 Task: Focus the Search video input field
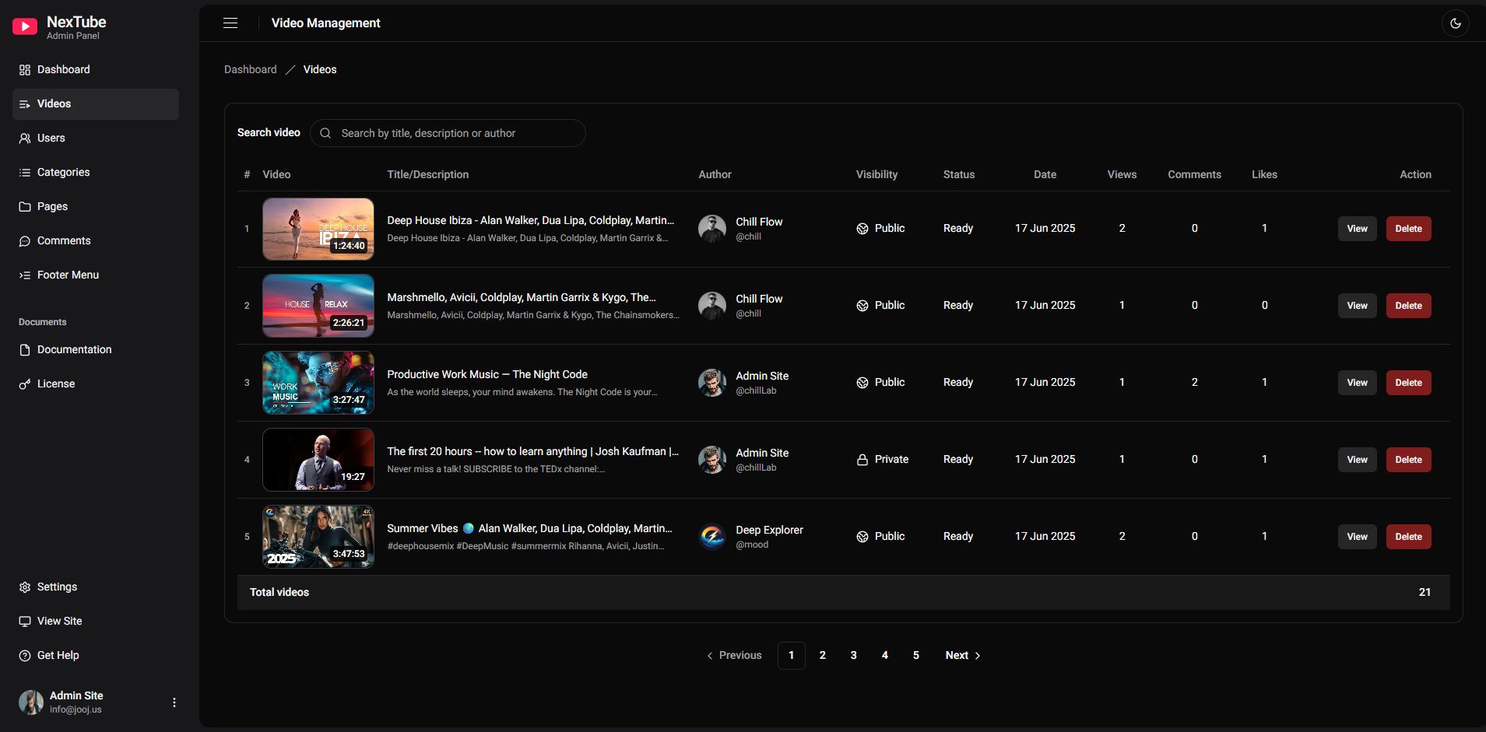click(459, 133)
